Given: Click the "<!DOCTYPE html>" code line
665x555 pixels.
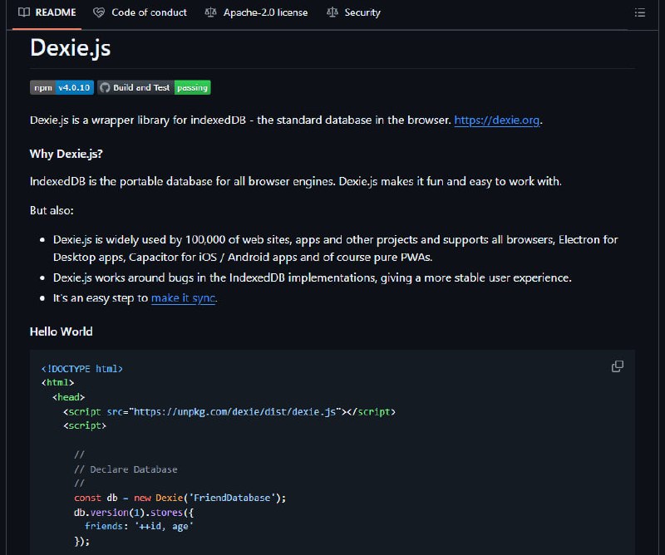Looking at the screenshot, I should coord(82,369).
